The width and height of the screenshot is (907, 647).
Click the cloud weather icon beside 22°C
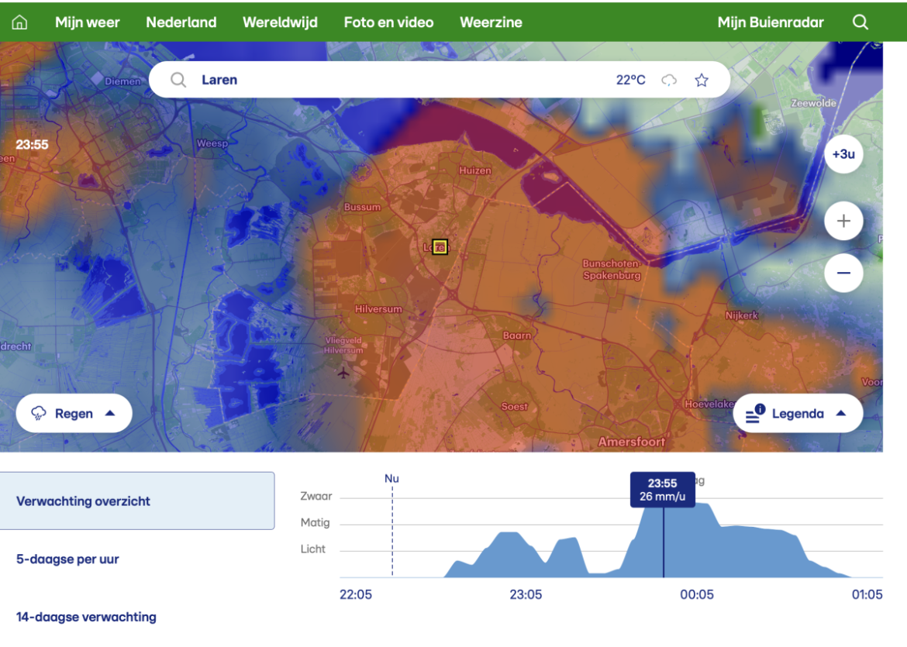669,80
